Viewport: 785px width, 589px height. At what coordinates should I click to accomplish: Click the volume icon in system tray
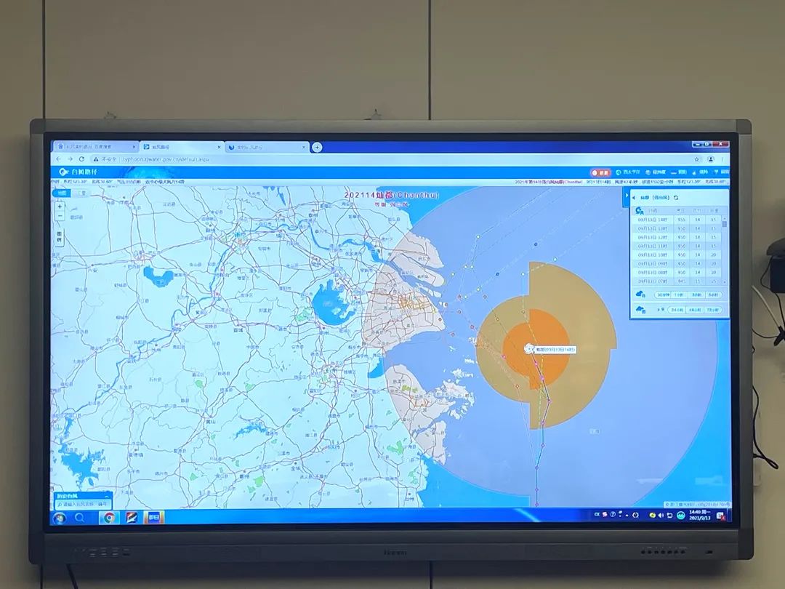coord(660,515)
